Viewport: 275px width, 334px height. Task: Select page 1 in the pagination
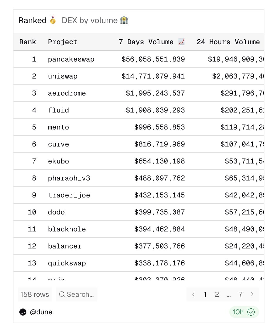pos(205,294)
